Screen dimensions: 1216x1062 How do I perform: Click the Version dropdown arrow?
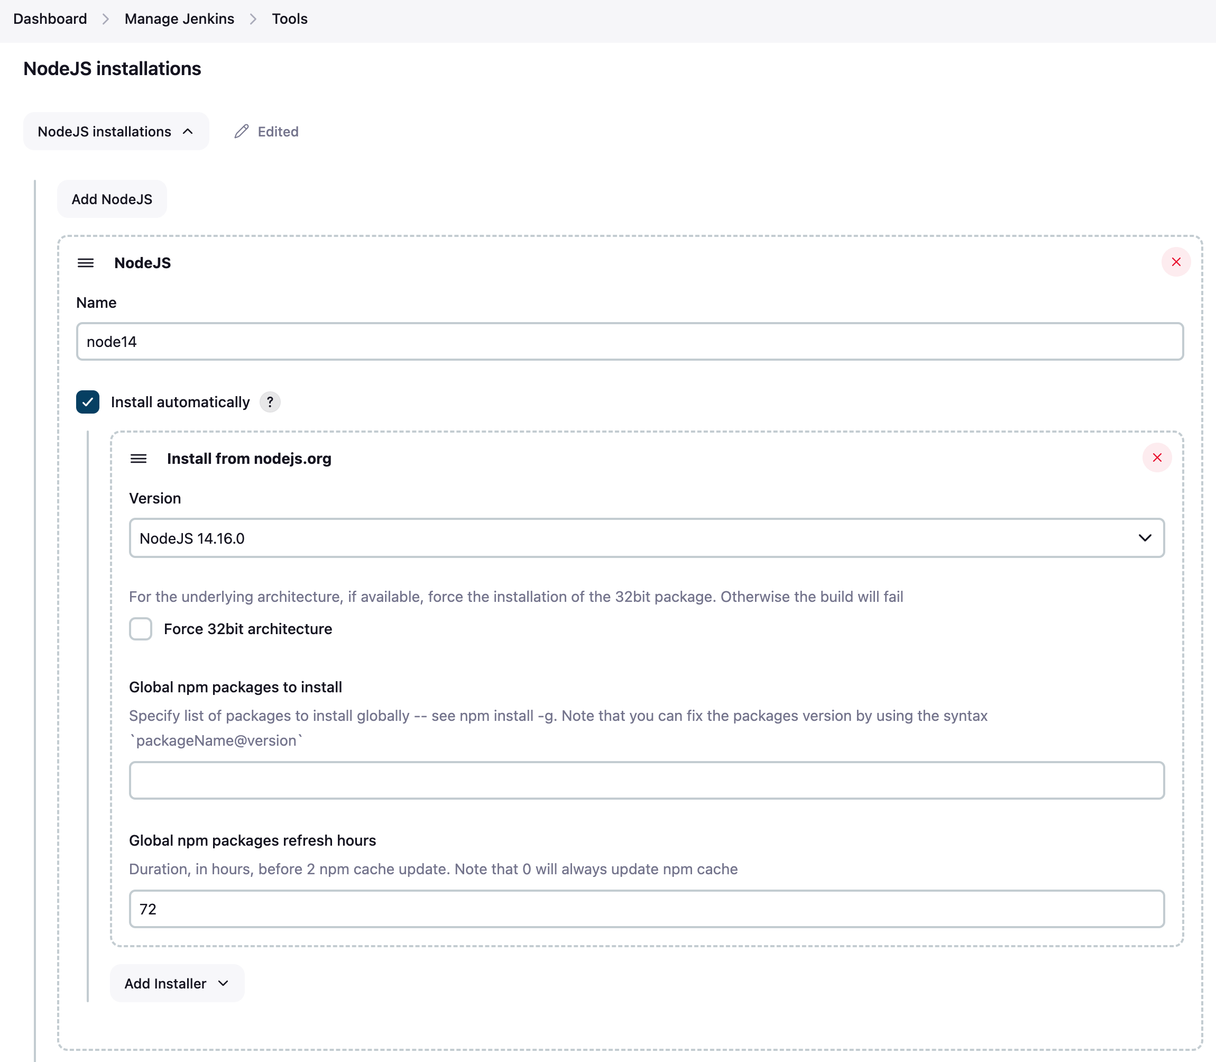(x=1144, y=538)
